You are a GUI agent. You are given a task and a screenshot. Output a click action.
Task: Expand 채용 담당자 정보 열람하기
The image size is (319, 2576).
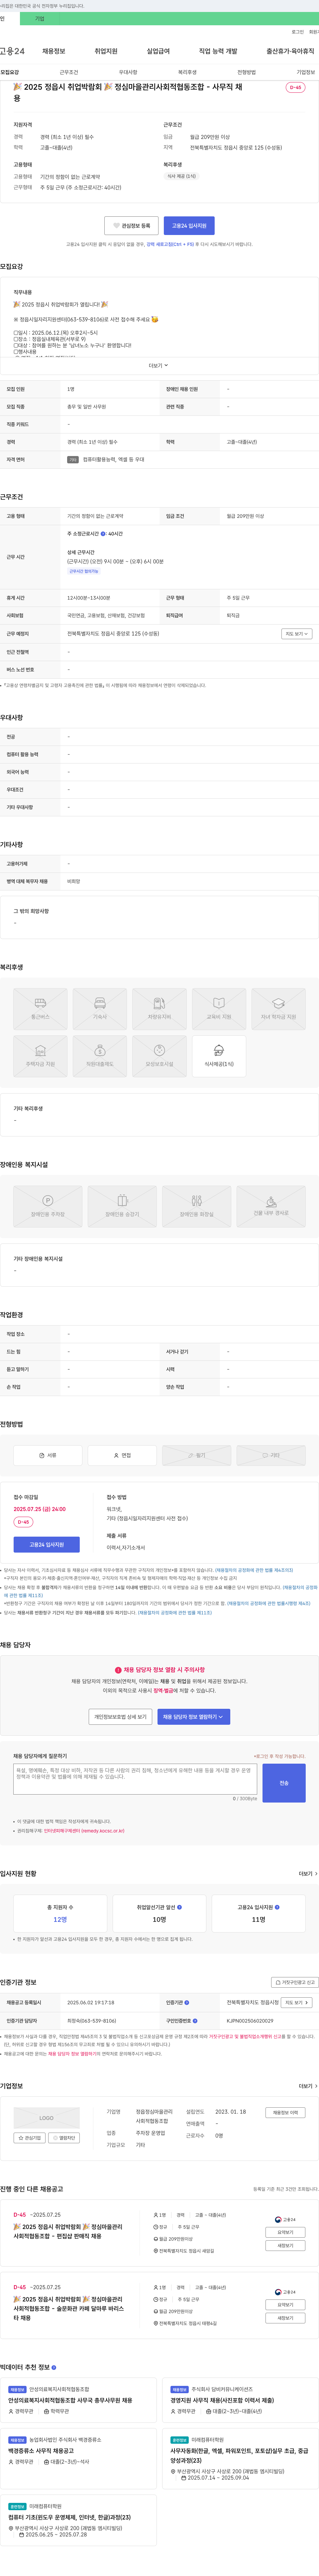pyautogui.click(x=194, y=1717)
